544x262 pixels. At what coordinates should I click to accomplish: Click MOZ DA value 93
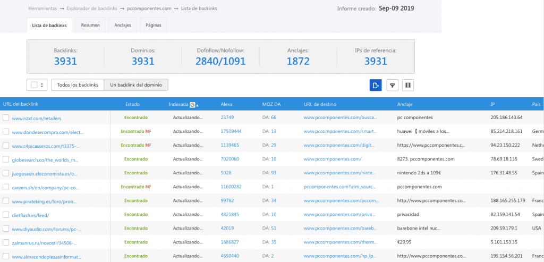tap(274, 173)
